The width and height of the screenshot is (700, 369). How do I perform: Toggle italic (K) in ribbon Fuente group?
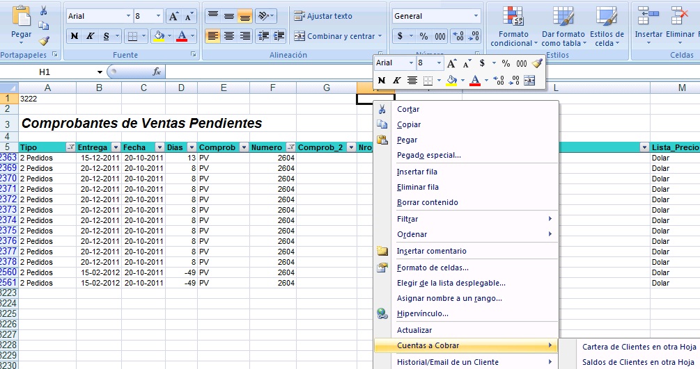point(90,36)
